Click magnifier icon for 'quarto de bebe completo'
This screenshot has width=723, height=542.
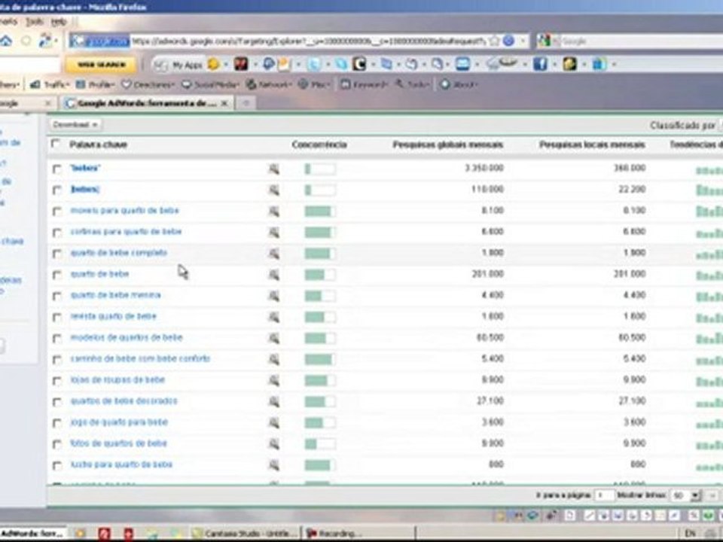[274, 254]
